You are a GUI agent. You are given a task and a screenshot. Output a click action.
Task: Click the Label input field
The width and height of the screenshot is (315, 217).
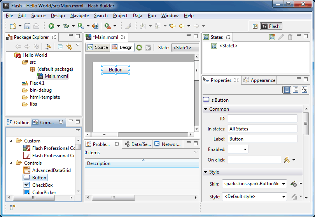(x=262, y=139)
